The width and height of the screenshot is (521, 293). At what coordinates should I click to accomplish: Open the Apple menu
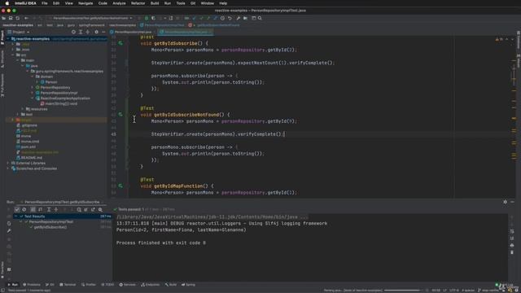pyautogui.click(x=7, y=3)
